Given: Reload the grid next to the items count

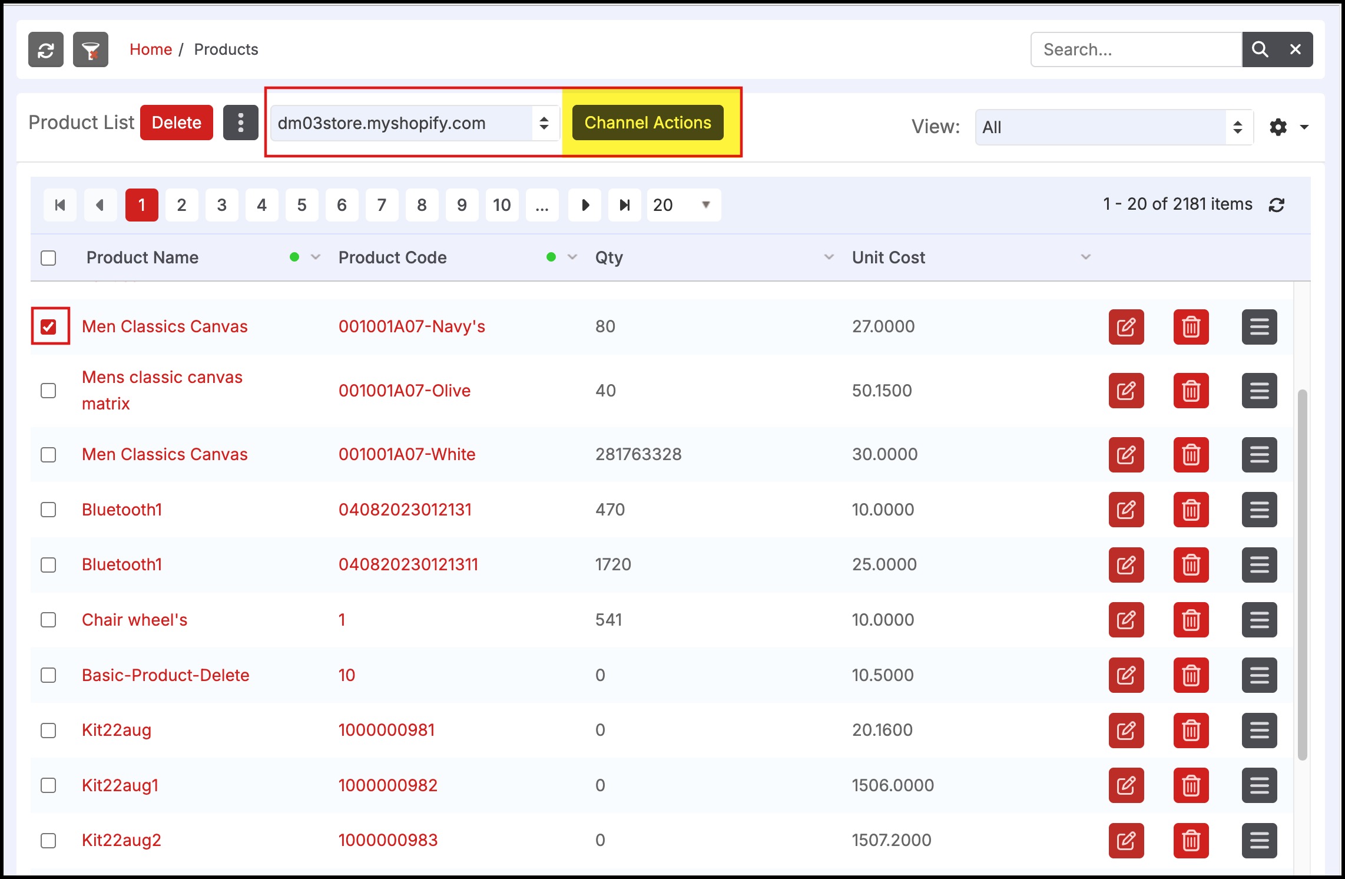Looking at the screenshot, I should (1276, 205).
